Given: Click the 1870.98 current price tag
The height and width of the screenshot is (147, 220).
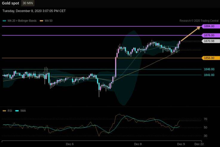Looking at the screenshot, I should pos(211,41).
